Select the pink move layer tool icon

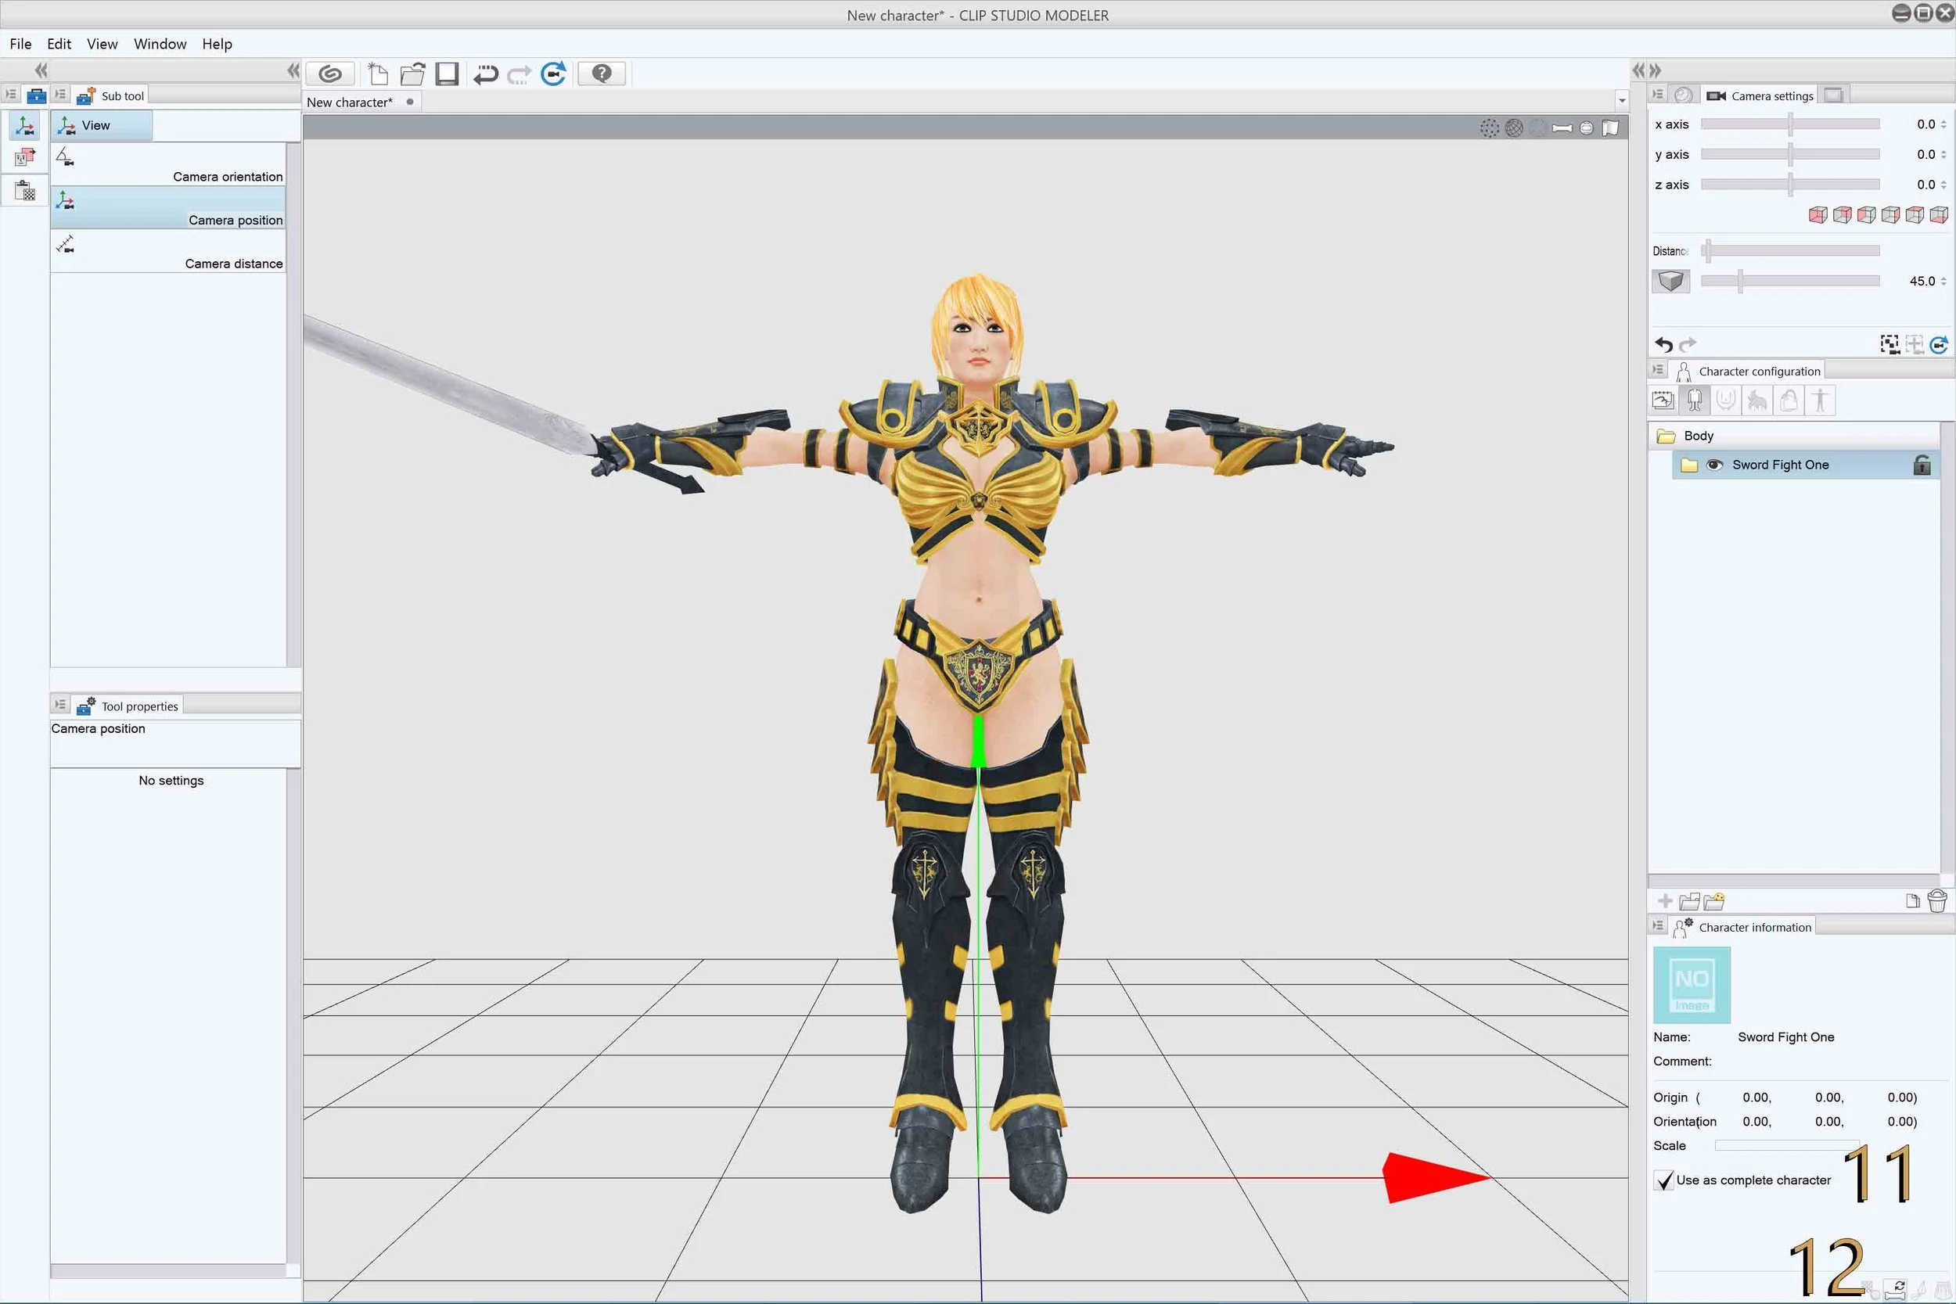(x=25, y=156)
